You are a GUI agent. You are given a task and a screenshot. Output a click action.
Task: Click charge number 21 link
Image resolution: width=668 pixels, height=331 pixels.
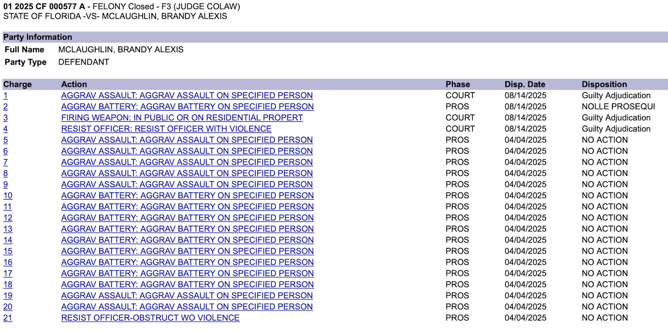point(8,318)
